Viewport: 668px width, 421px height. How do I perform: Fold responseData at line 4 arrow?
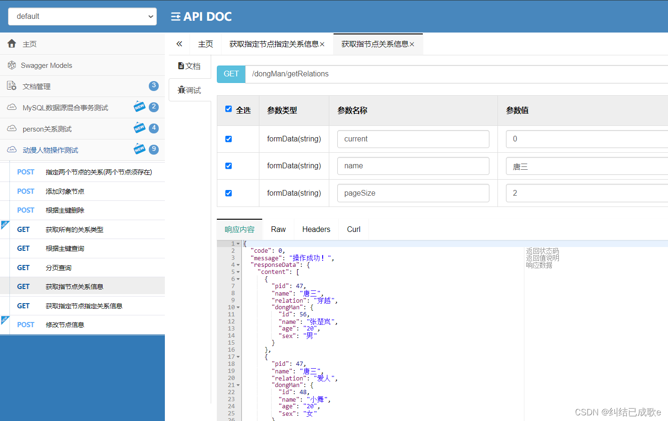point(238,265)
